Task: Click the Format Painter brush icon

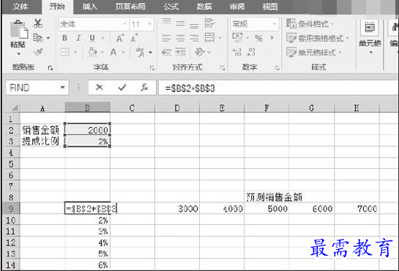Action: click(x=38, y=52)
